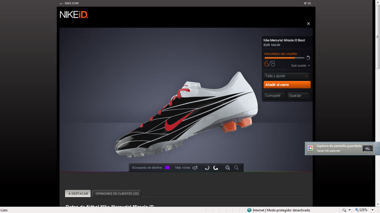Image resolution: width=380 pixels, height=213 pixels.
Task: Open the saved screenshot notification
Action: click(x=339, y=148)
